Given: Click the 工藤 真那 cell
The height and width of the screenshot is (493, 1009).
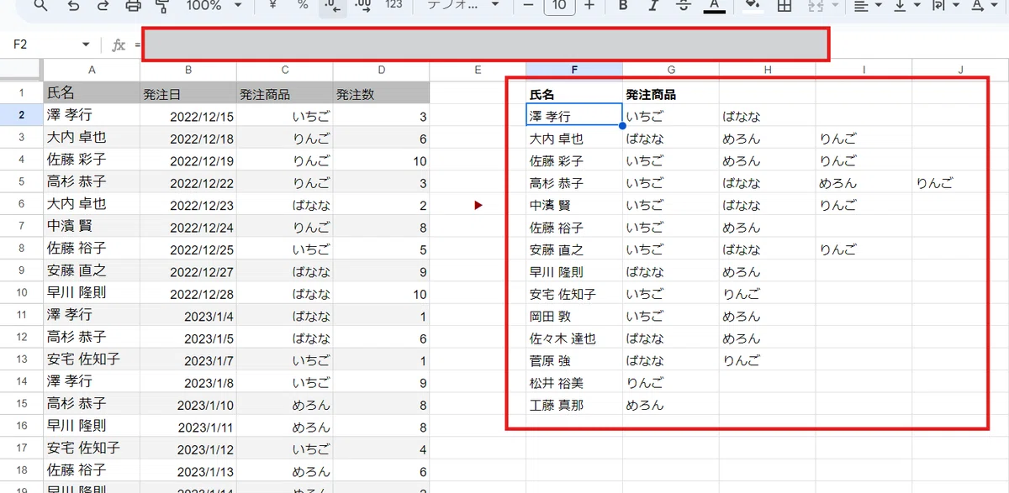Looking at the screenshot, I should [x=574, y=405].
